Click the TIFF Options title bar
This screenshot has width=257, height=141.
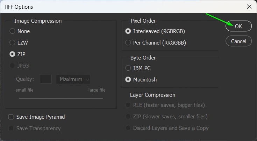[105, 7]
